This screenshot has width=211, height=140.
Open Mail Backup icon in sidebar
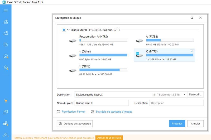coord(6,56)
